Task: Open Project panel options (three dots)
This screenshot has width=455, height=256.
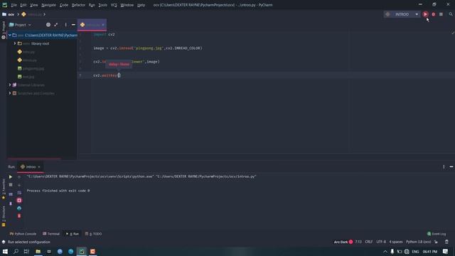Action: pos(65,25)
